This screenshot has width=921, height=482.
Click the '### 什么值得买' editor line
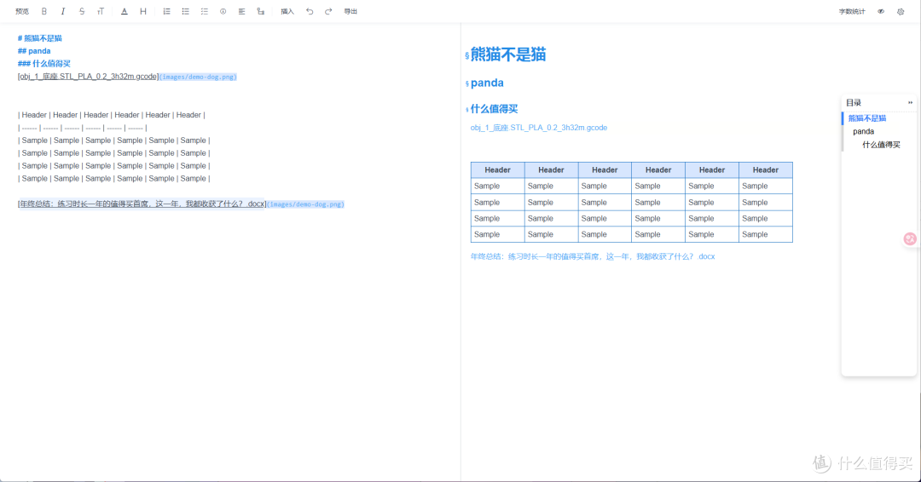coord(44,63)
